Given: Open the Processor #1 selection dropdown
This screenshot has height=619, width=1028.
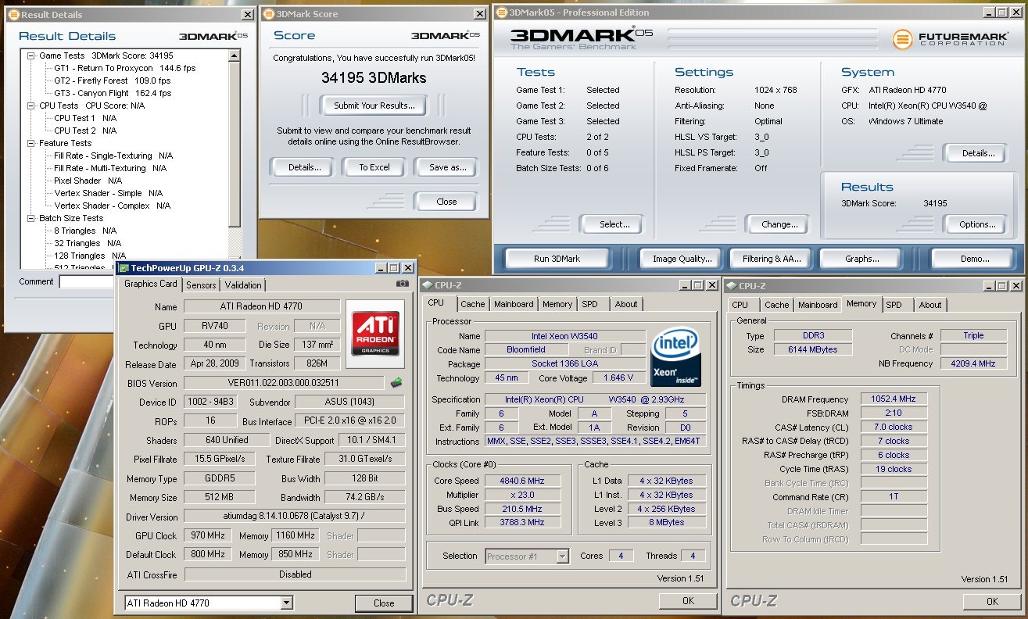Looking at the screenshot, I should (x=562, y=556).
